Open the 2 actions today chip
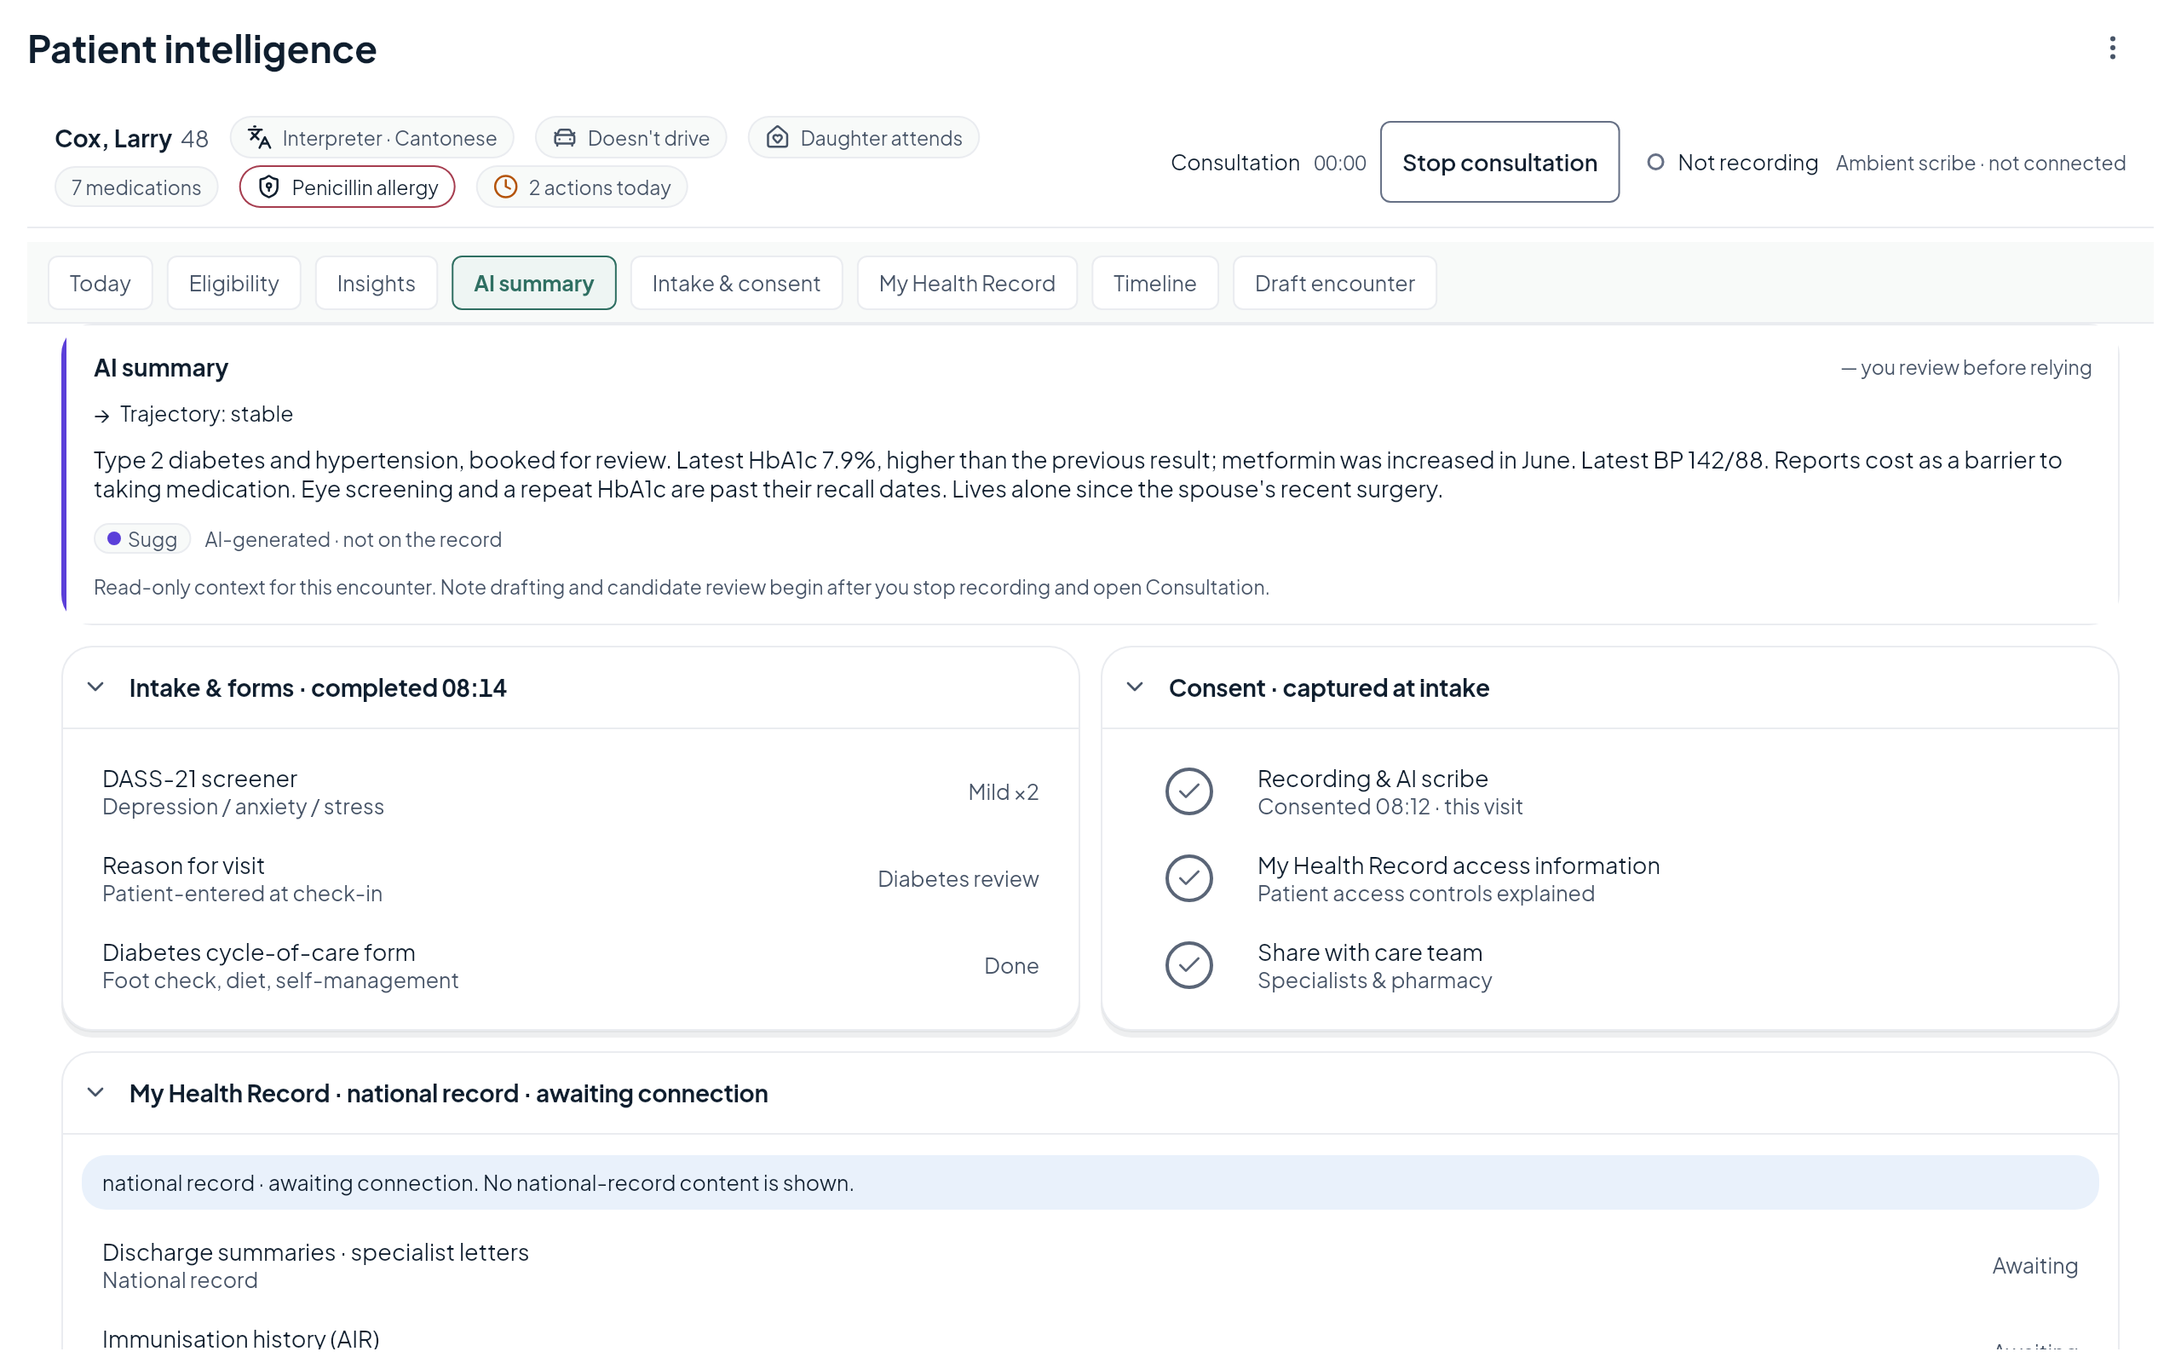 (x=581, y=187)
